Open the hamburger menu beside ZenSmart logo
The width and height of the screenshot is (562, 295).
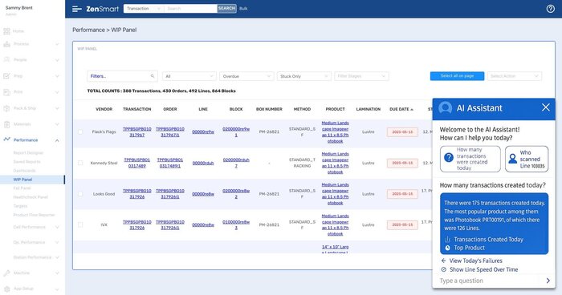point(77,9)
